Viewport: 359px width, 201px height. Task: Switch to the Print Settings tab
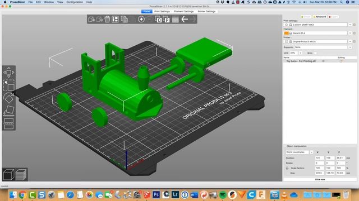click(x=162, y=11)
